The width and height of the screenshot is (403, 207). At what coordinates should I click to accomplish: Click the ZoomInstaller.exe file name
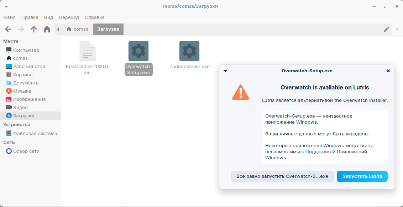[189, 67]
